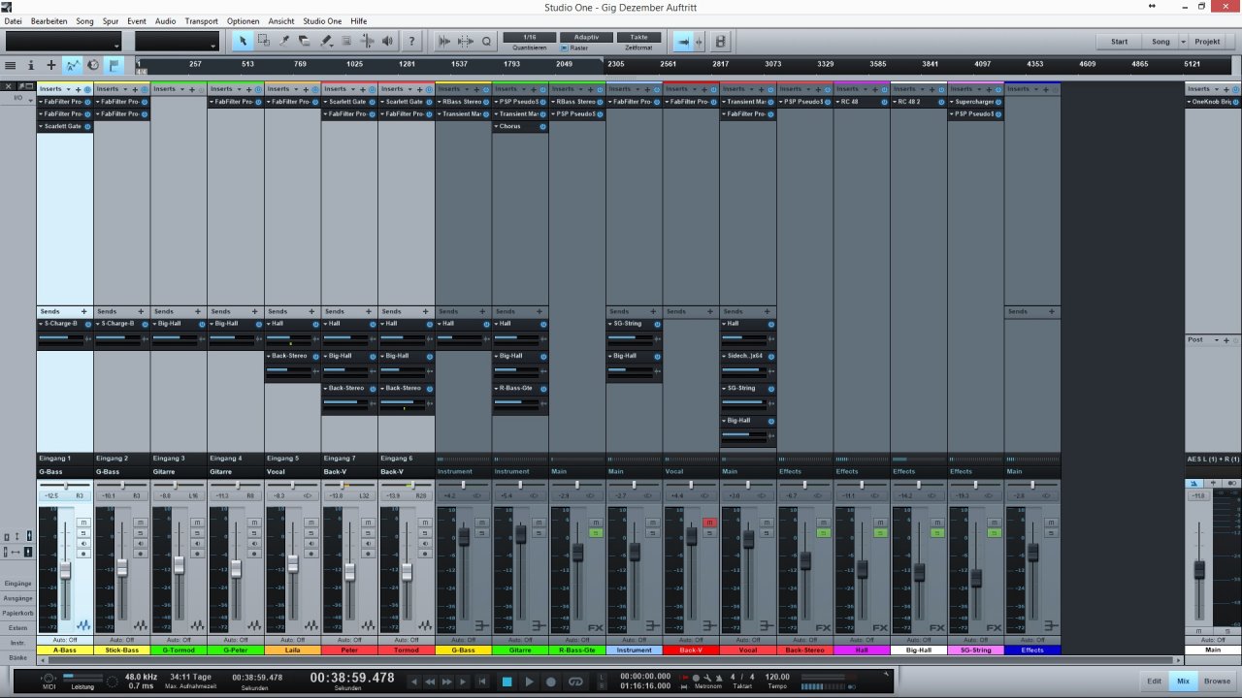1242x698 pixels.
Task: Open R-Bass-Gte FX channel icon
Action: tap(595, 627)
